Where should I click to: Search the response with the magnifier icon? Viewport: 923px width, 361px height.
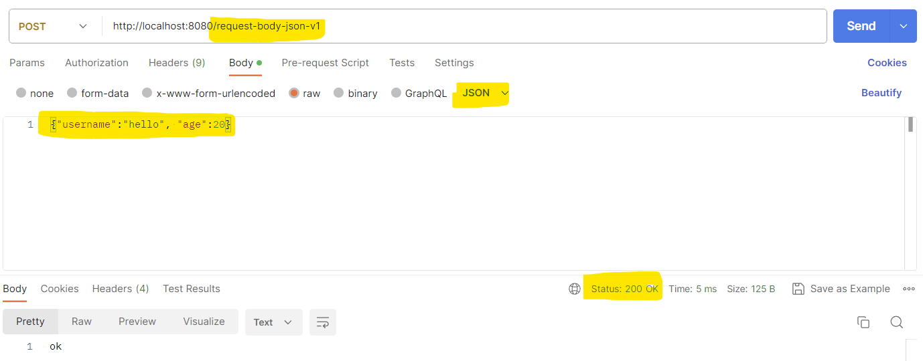click(x=897, y=322)
